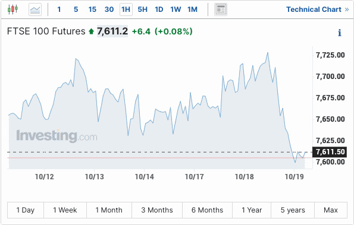Choose the 6 Months range
The height and width of the screenshot is (225, 354).
207,210
